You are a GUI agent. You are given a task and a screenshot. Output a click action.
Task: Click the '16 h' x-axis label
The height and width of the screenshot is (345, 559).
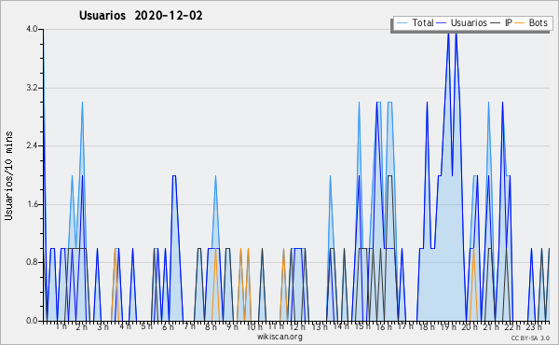(384, 327)
